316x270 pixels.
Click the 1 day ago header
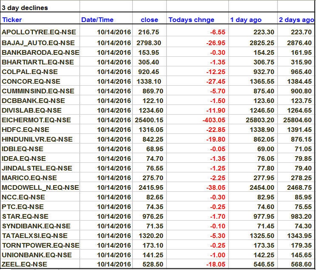coord(246,20)
